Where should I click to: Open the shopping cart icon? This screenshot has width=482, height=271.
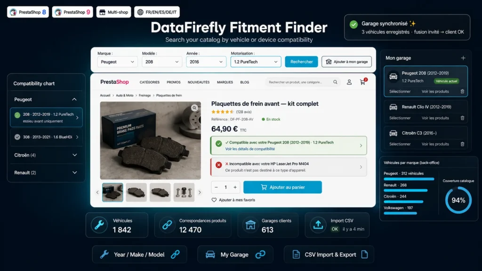363,82
